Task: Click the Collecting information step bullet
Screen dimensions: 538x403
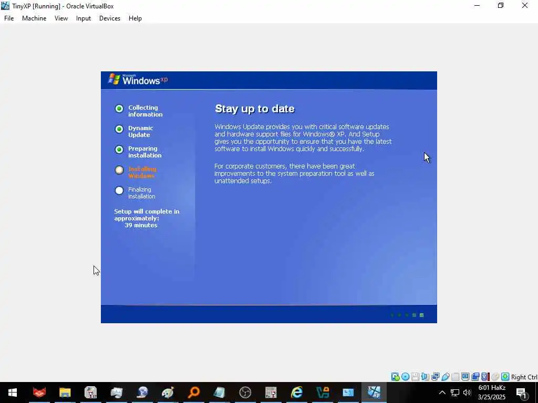Action: [119, 109]
